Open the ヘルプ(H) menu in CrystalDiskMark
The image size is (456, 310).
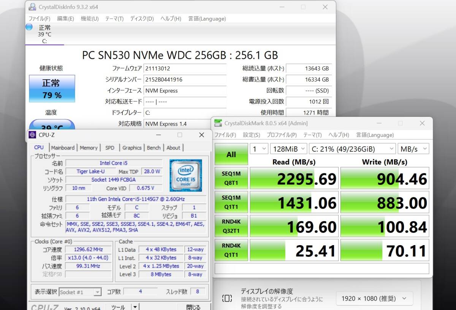point(339,135)
